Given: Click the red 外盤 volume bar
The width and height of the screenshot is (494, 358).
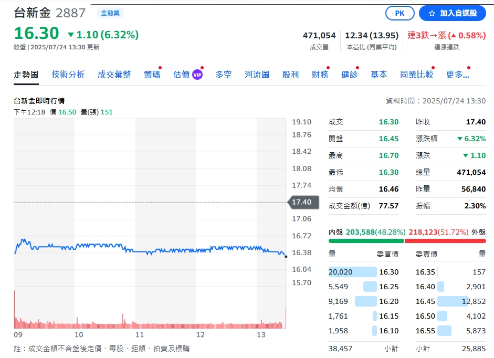Looking at the screenshot, I should [445, 241].
